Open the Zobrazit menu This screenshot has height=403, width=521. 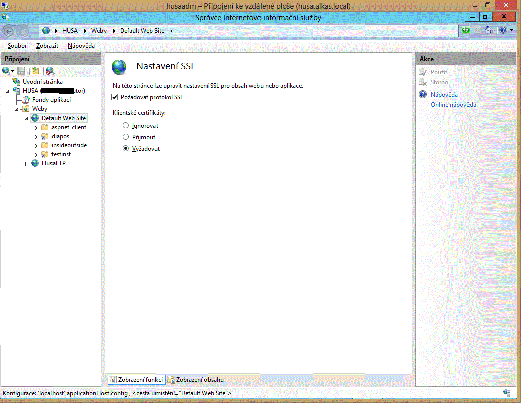[x=47, y=46]
